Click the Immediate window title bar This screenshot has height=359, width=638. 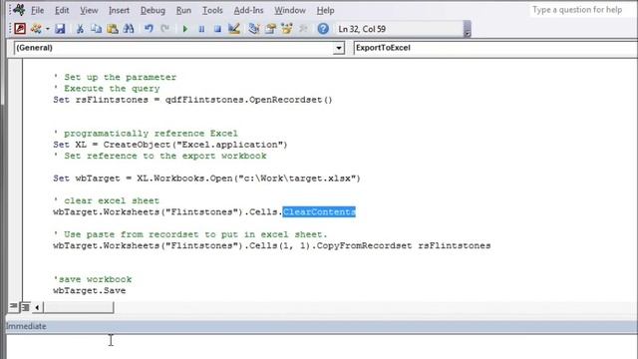[321, 326]
